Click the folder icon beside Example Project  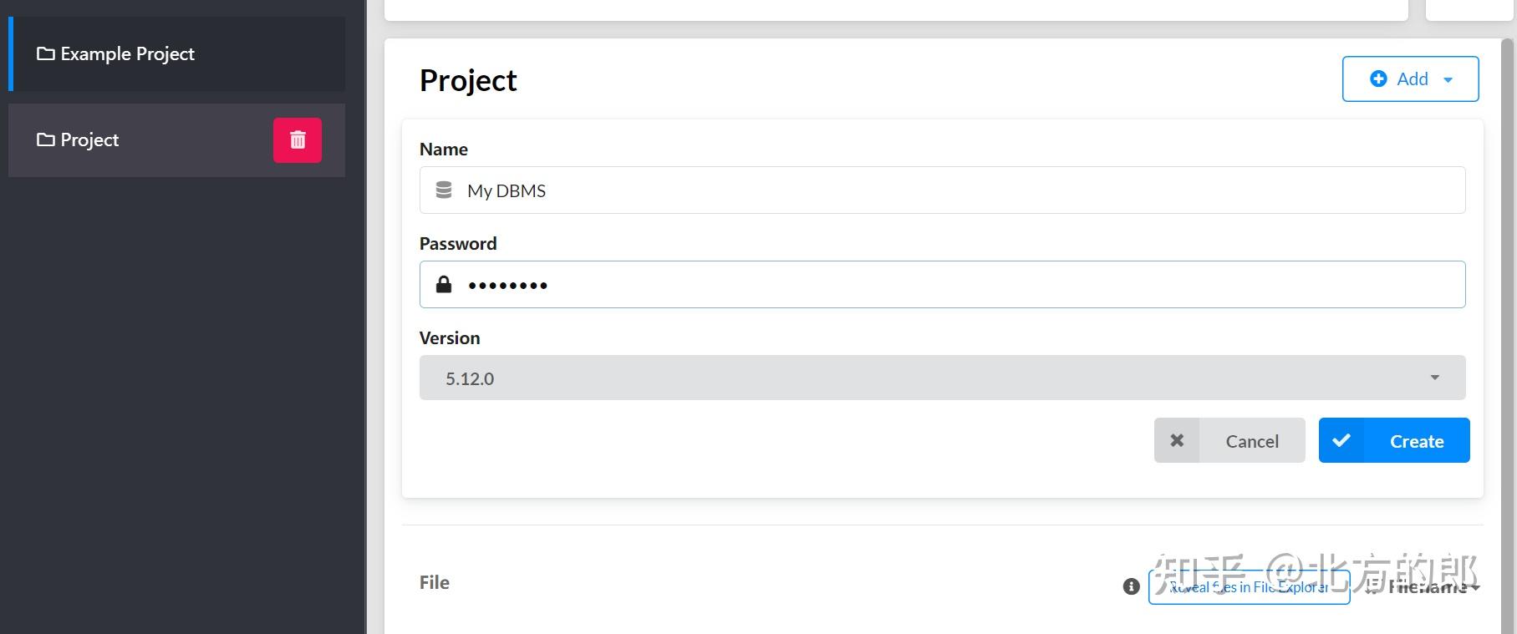point(46,53)
